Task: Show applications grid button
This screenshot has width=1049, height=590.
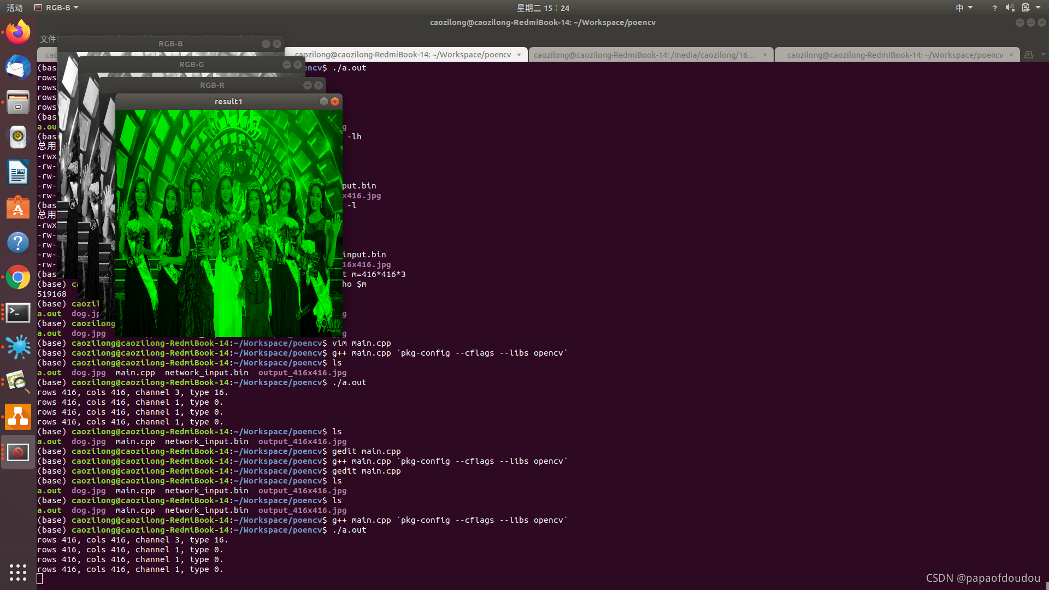Action: (x=18, y=572)
